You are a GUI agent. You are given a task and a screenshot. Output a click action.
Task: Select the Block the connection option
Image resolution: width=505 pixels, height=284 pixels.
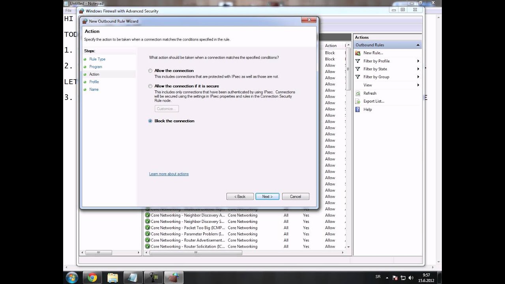coord(150,121)
